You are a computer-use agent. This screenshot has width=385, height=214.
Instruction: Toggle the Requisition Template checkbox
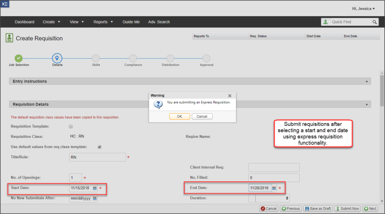click(71, 126)
